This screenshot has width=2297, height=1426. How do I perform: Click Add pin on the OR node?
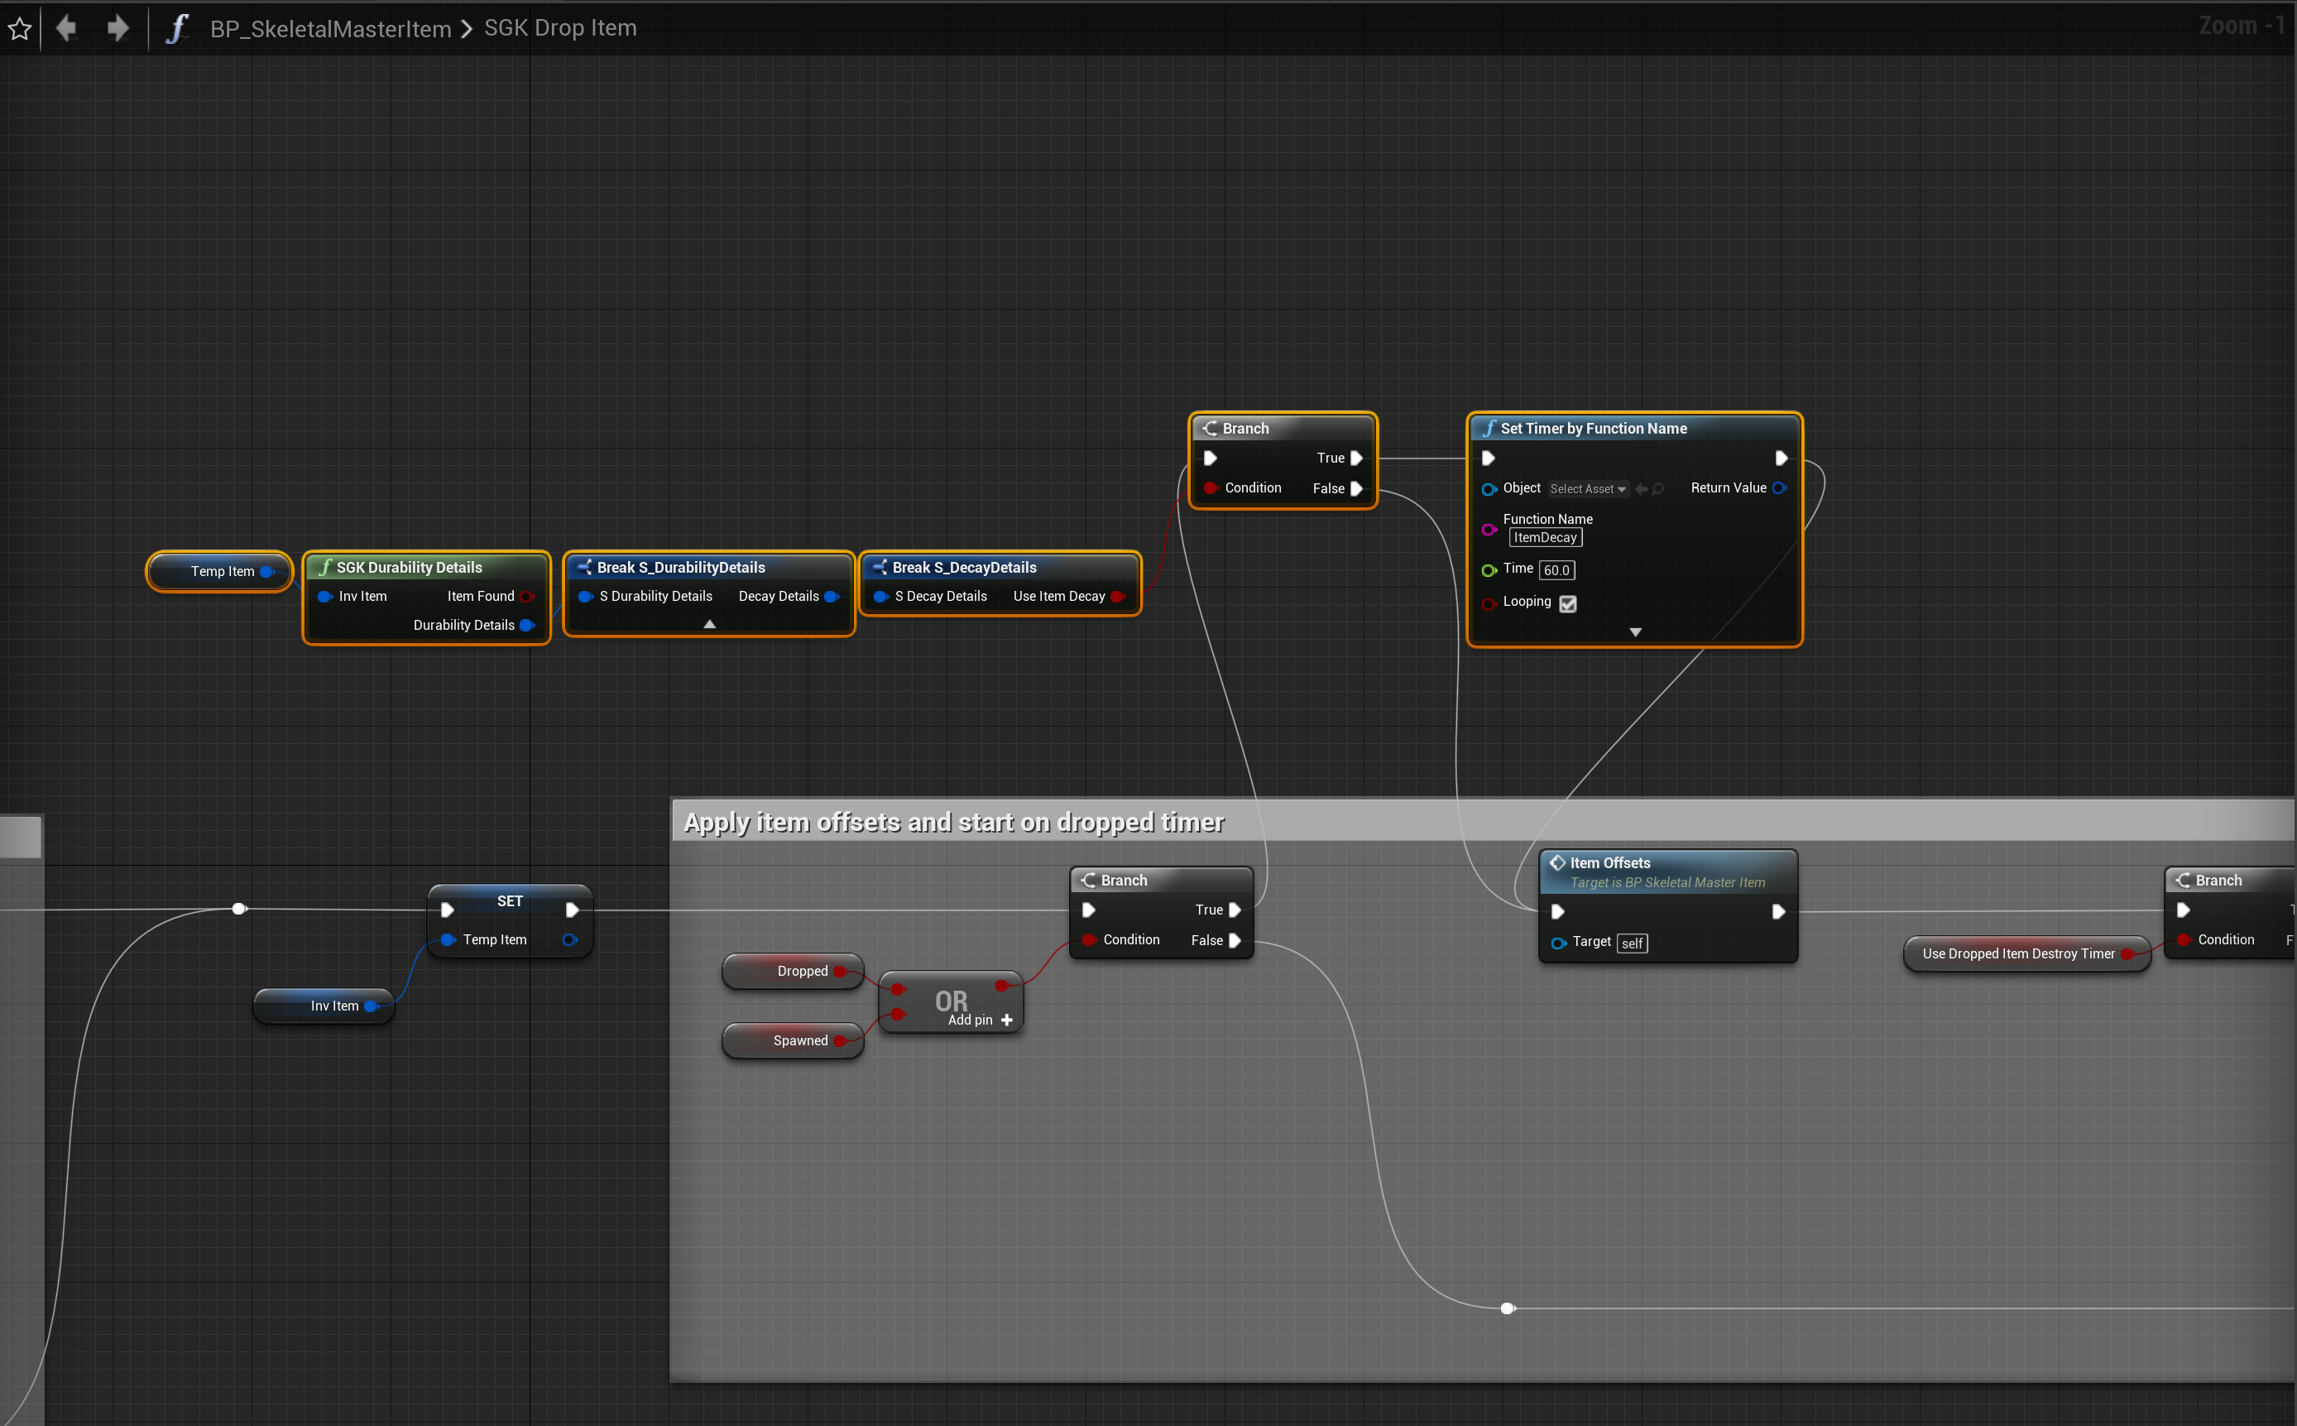pos(981,1020)
